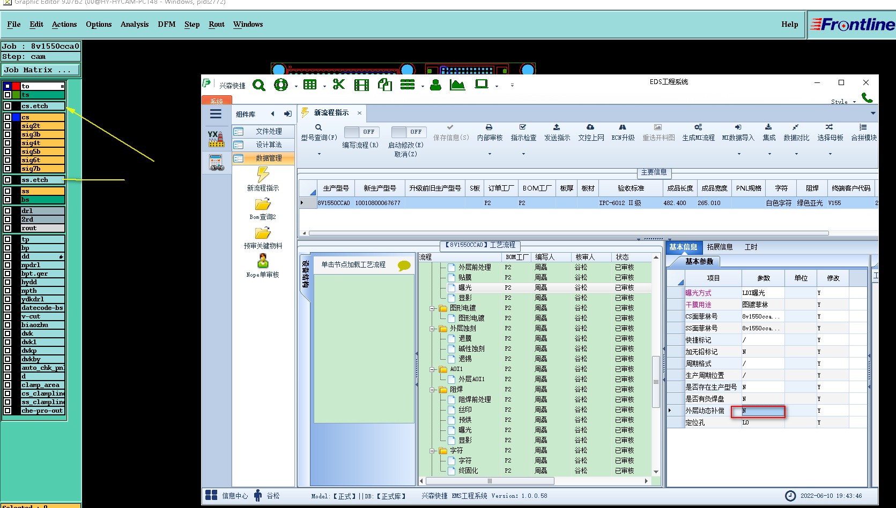Click ECN升级 toolbar button
The height and width of the screenshot is (508, 896).
pyautogui.click(x=623, y=133)
